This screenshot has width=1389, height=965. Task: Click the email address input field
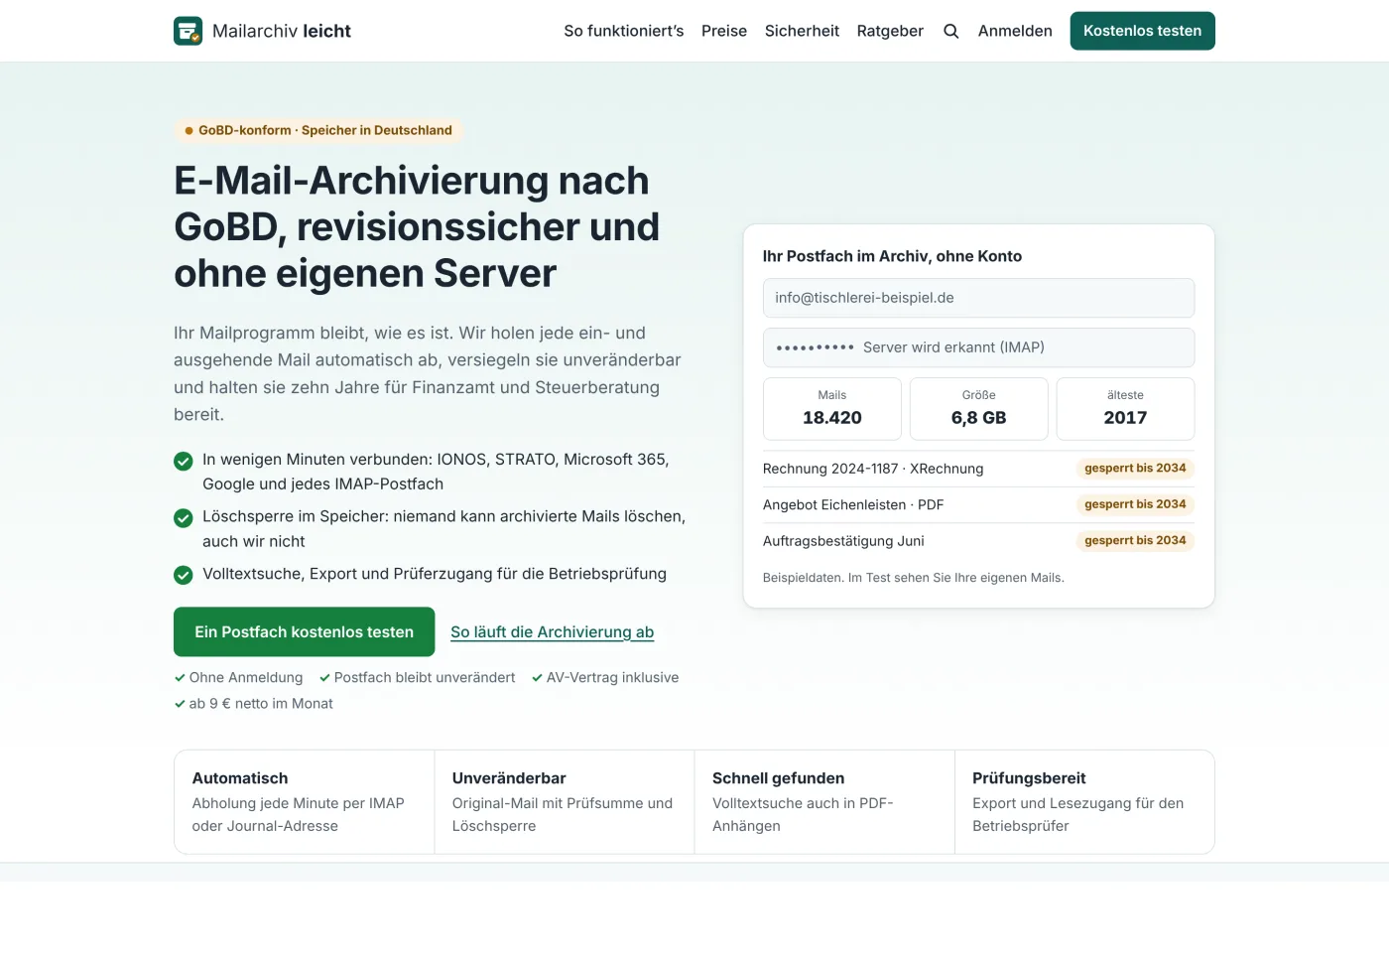pos(978,298)
